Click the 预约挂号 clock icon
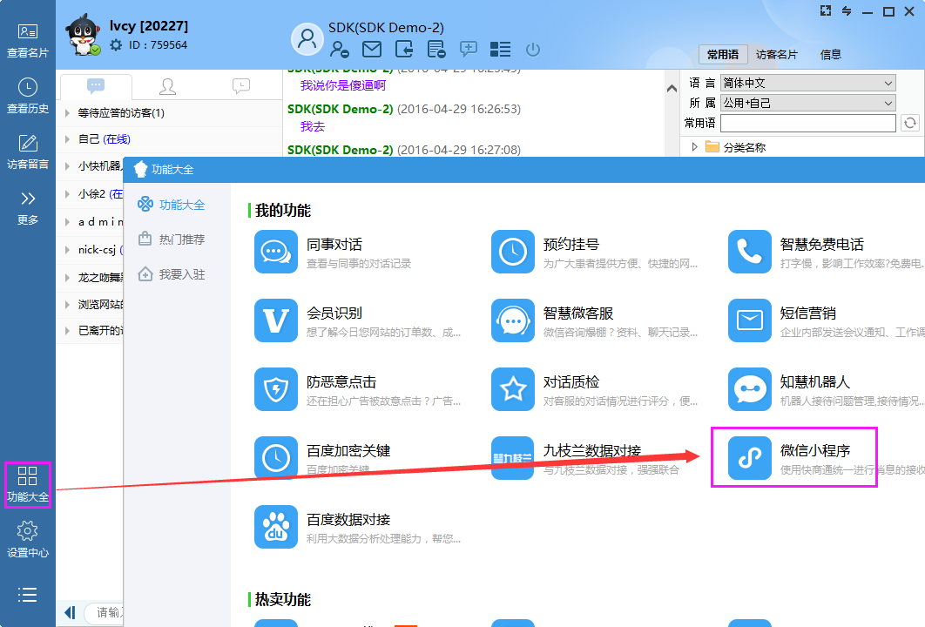 [513, 252]
